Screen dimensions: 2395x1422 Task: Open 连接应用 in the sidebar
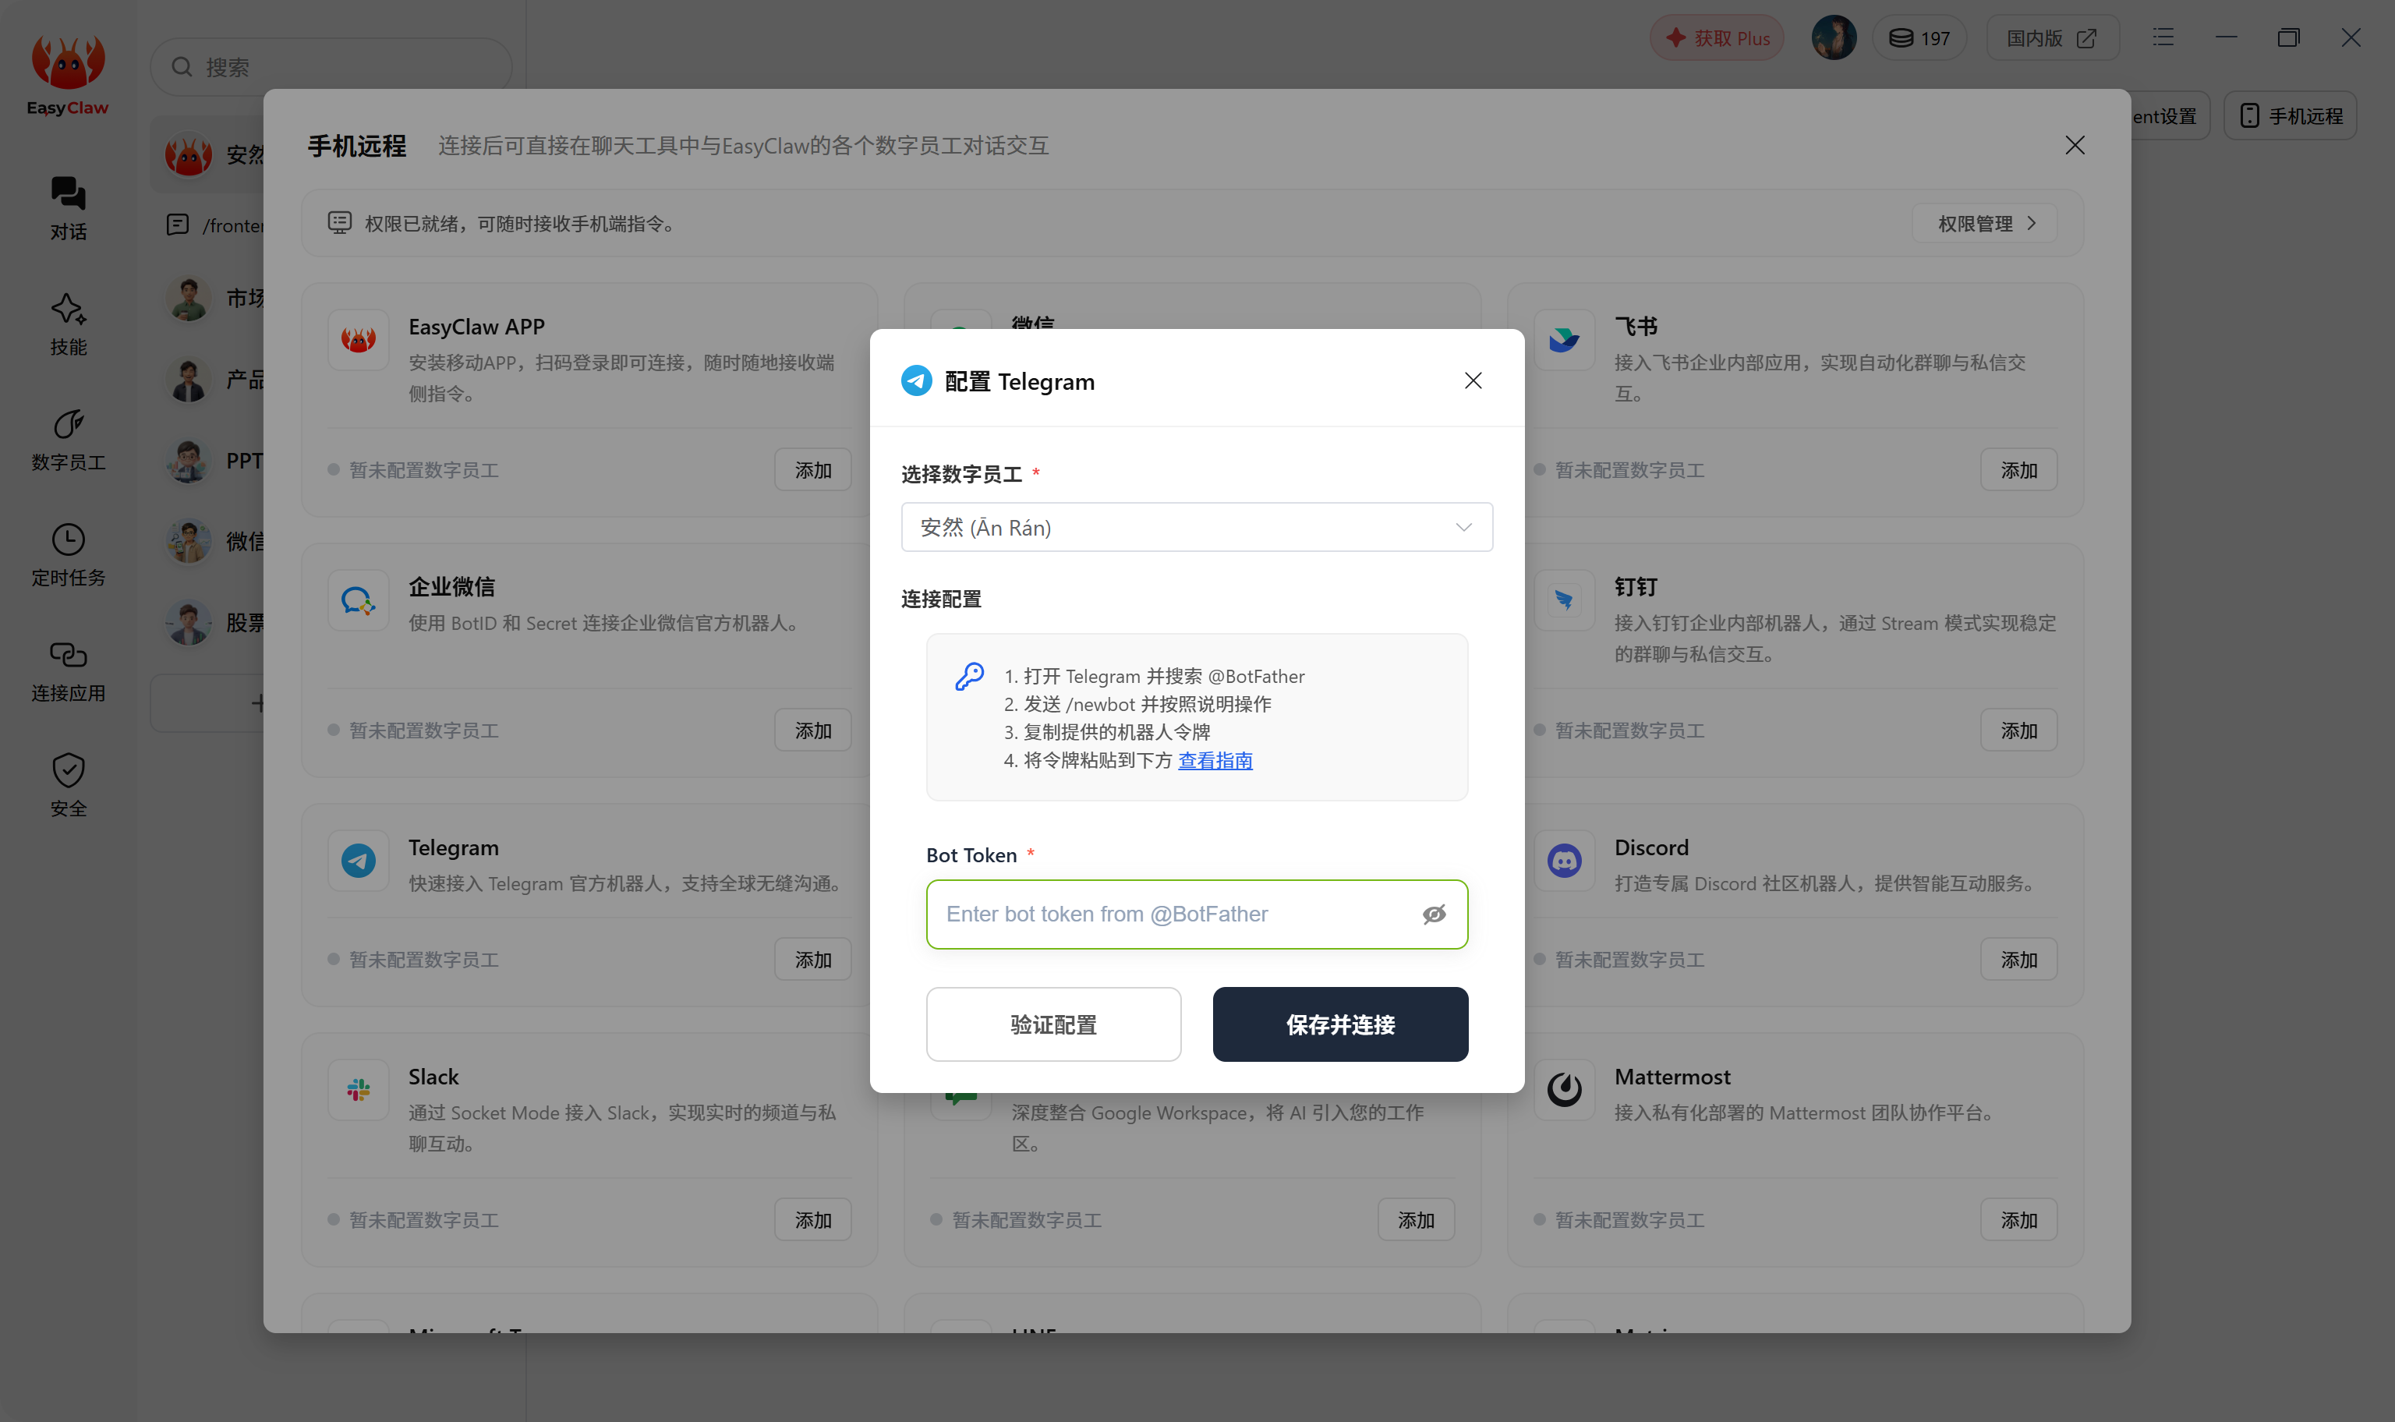(x=68, y=670)
